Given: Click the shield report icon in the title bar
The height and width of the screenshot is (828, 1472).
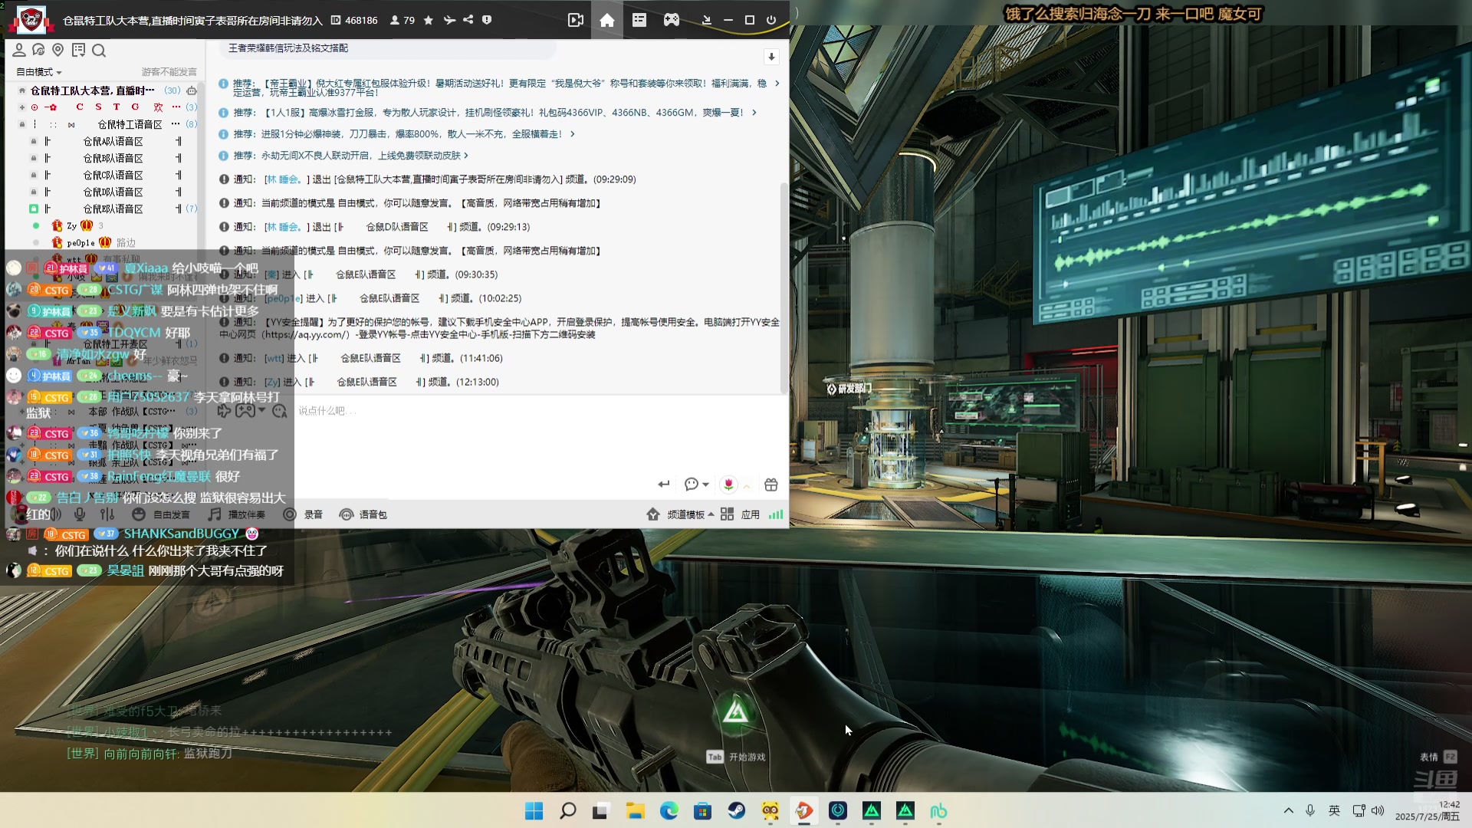Looking at the screenshot, I should click(487, 20).
